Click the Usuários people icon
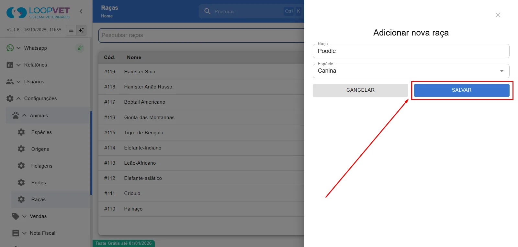 click(10, 82)
